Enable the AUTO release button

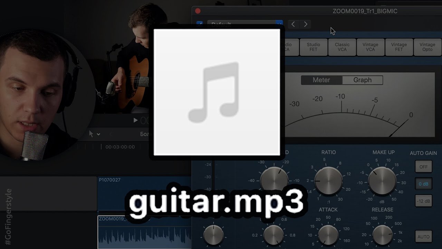[x=423, y=237]
